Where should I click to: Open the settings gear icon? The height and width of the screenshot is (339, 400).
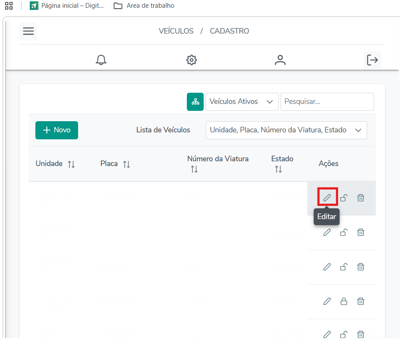(x=192, y=60)
